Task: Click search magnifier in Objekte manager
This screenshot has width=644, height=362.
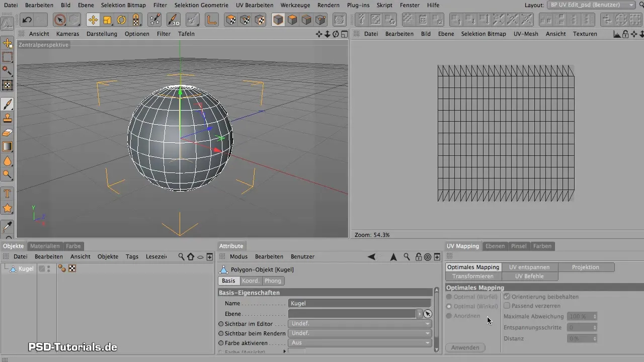Action: 181,256
